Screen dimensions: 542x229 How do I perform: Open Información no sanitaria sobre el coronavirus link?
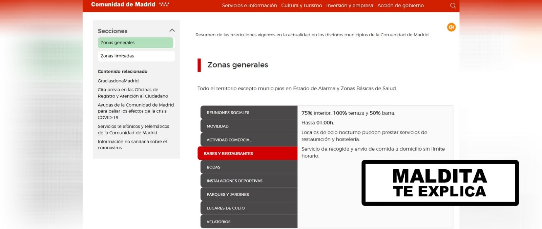132,145
